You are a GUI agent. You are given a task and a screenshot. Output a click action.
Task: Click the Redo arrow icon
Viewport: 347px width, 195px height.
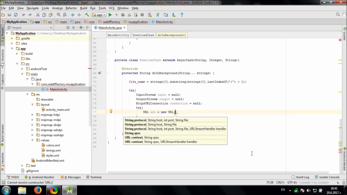(30, 15)
